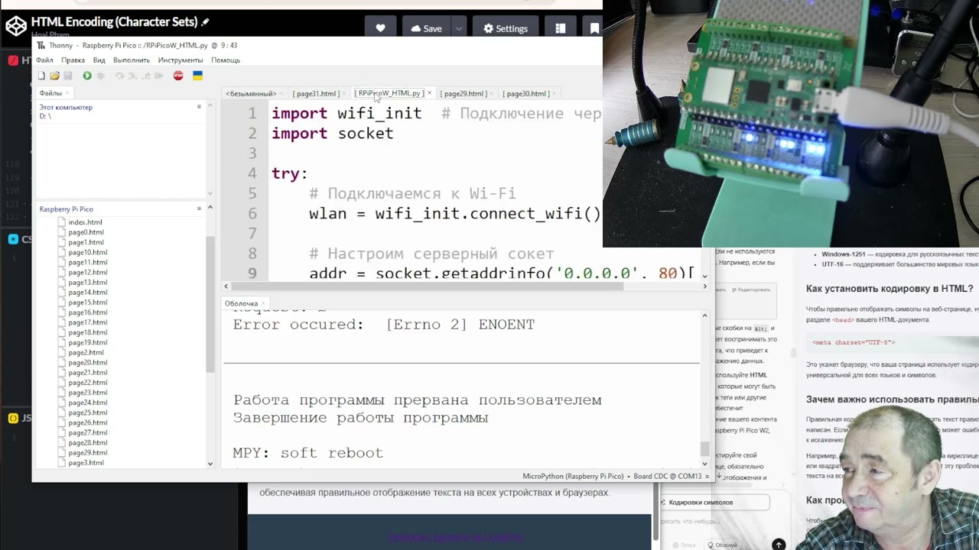Open Save options dropdown arrow in CodePen
The width and height of the screenshot is (979, 550).
click(459, 28)
